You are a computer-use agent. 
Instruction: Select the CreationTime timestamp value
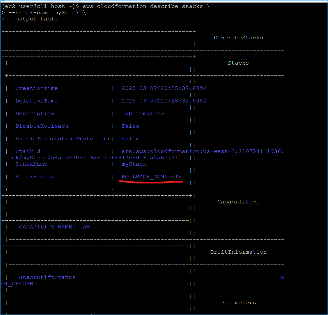tap(164, 88)
